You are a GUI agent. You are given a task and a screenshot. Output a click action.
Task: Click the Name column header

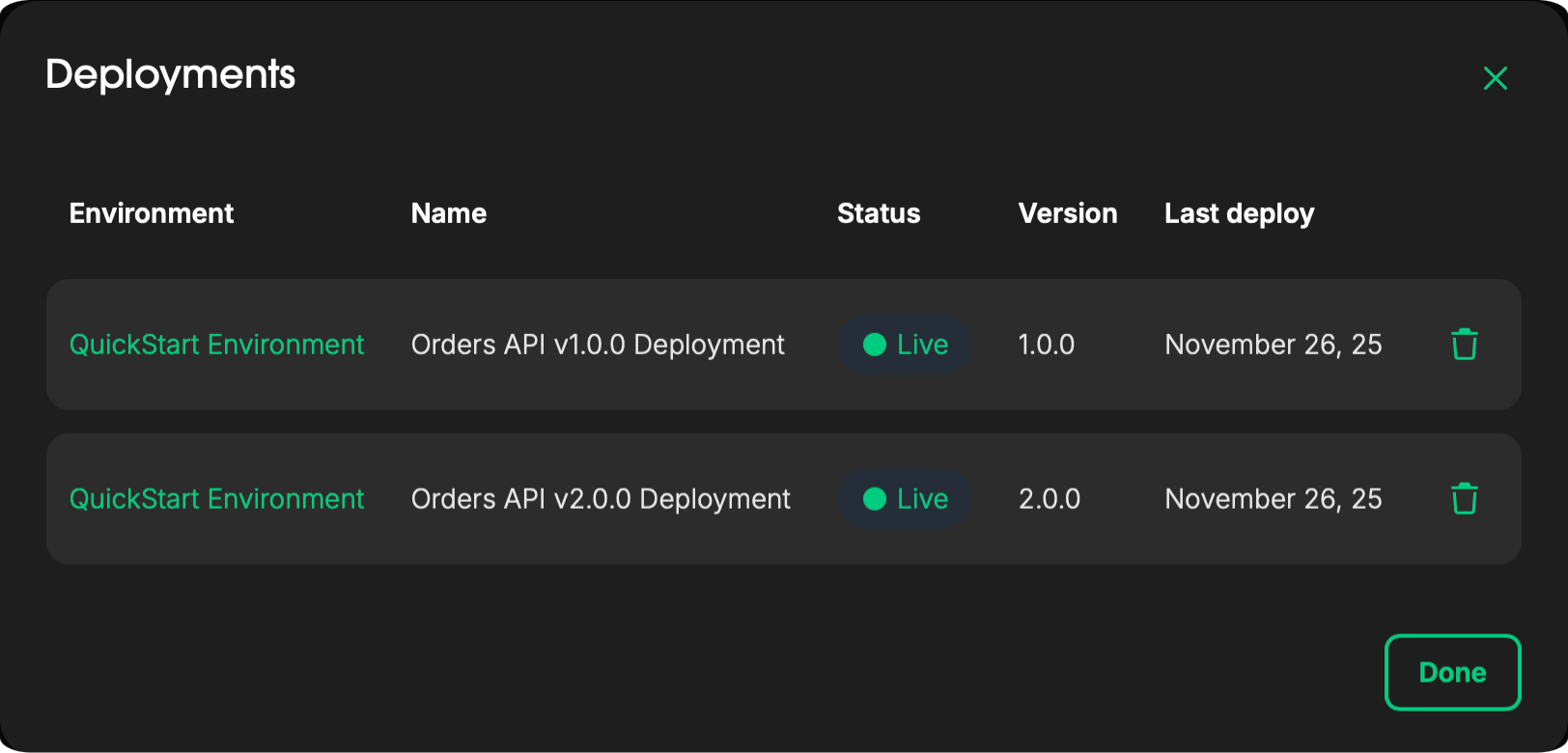(x=449, y=213)
